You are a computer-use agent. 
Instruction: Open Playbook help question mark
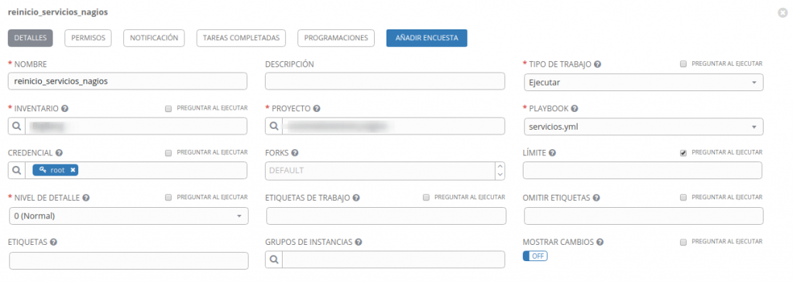point(575,108)
